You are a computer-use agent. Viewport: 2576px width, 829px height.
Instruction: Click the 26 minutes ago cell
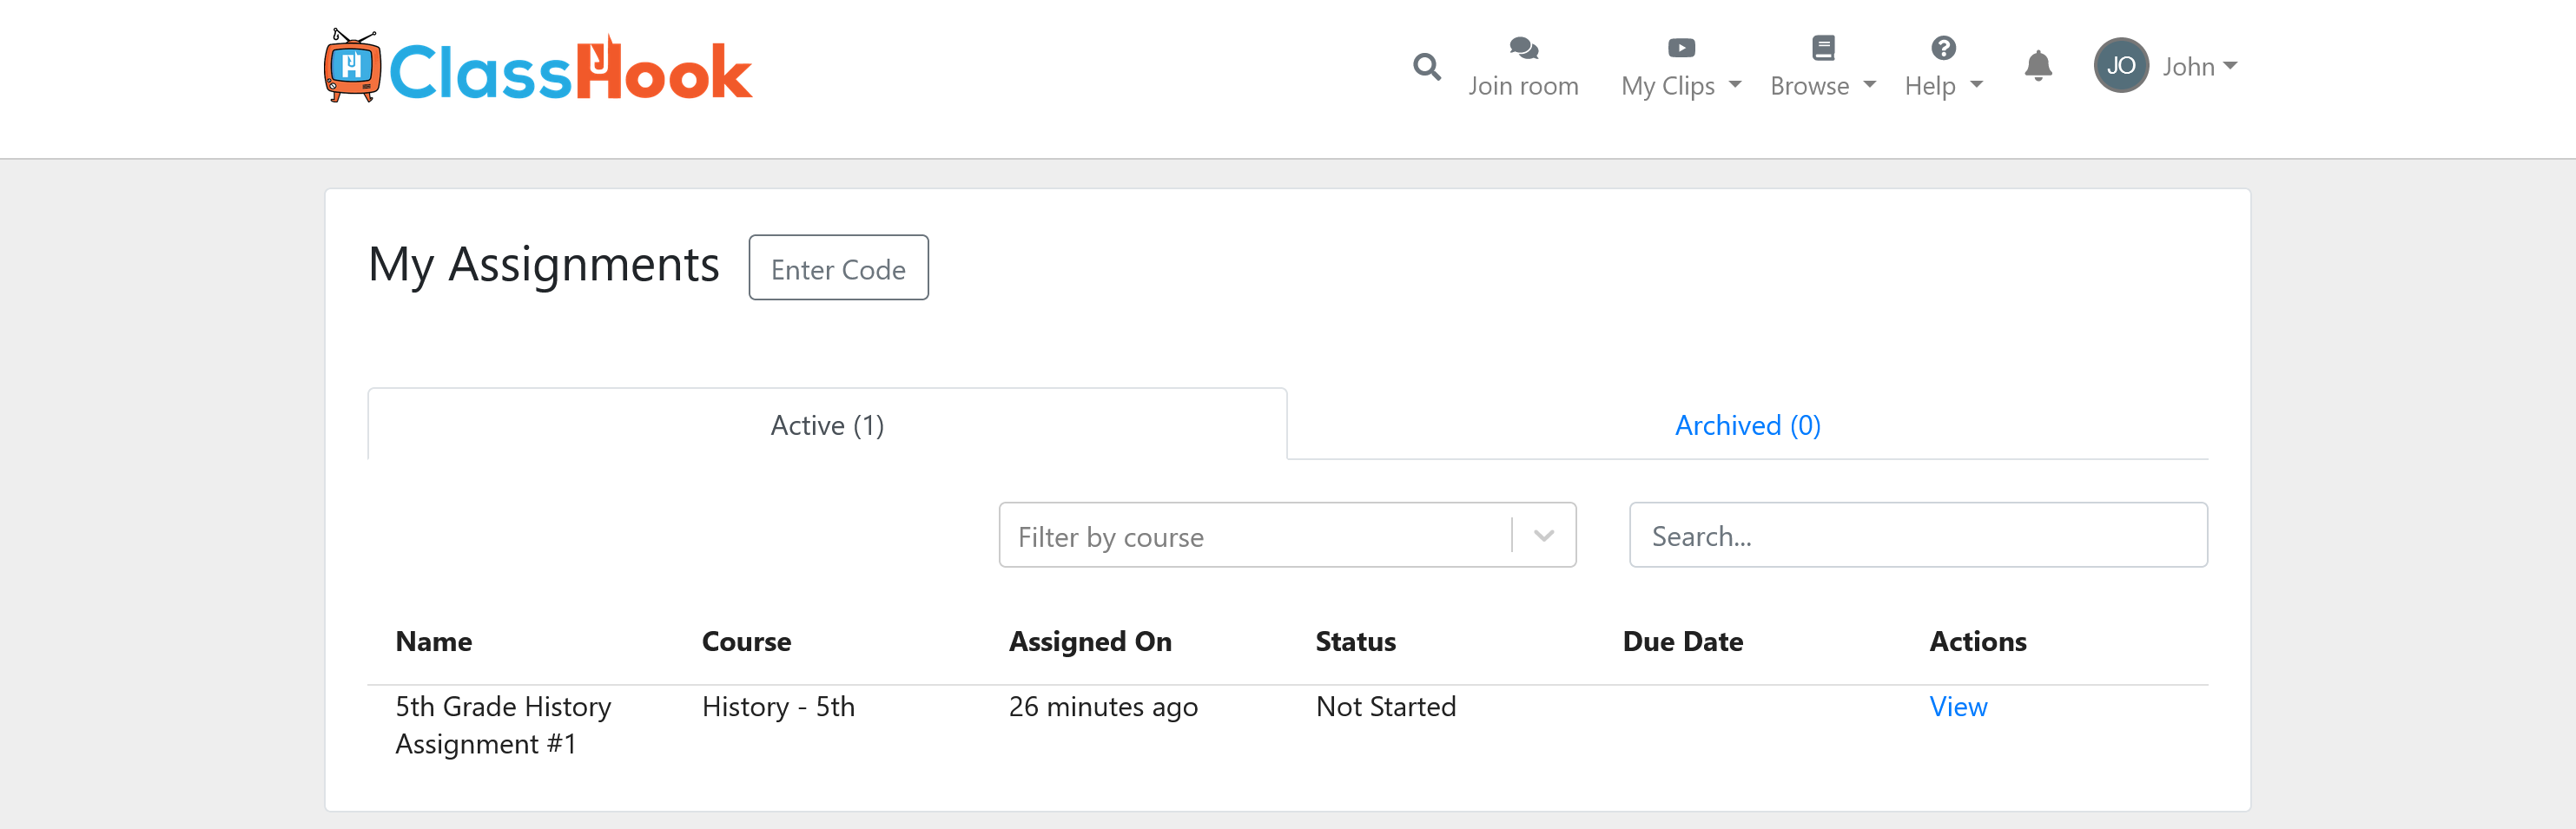point(1102,707)
